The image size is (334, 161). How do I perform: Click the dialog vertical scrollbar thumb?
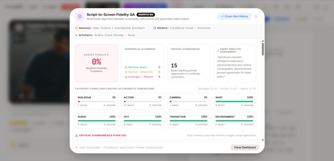263,49
